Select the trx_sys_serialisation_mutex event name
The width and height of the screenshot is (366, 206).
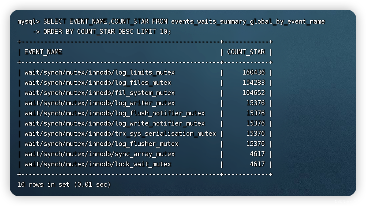120,134
